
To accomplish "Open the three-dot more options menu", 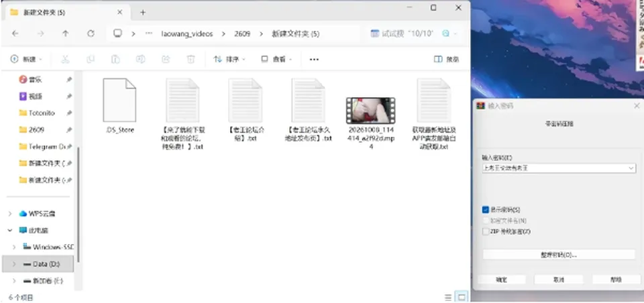I will coord(314,60).
